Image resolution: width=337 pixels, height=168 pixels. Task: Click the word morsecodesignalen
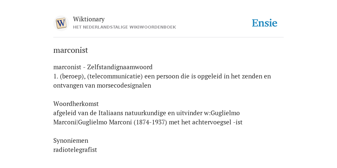pyautogui.click(x=124, y=86)
